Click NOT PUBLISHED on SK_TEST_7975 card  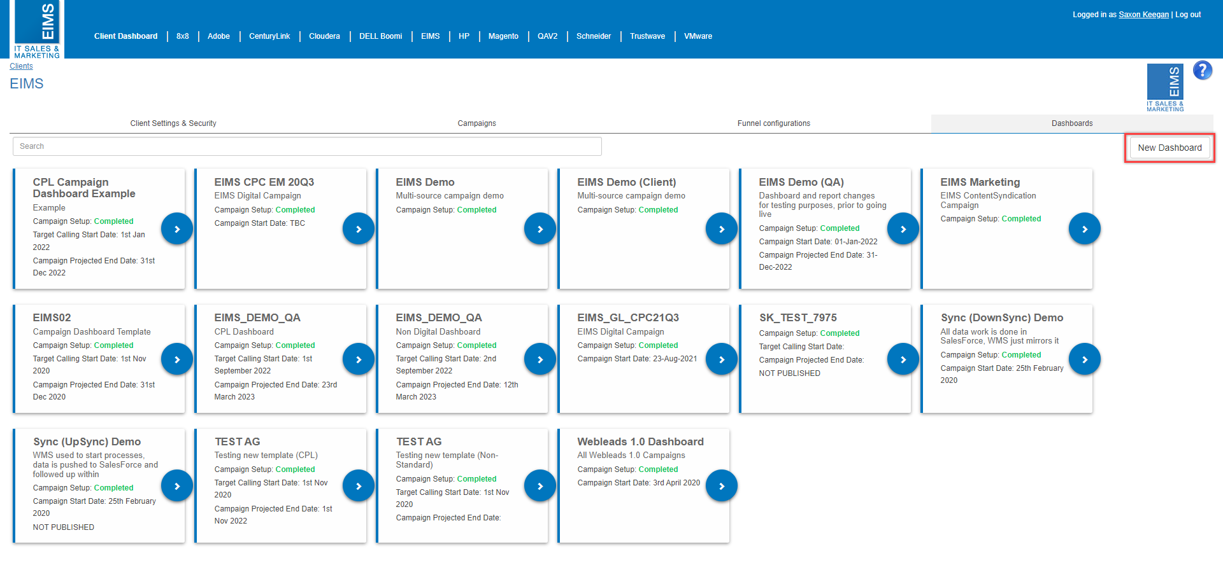[789, 373]
